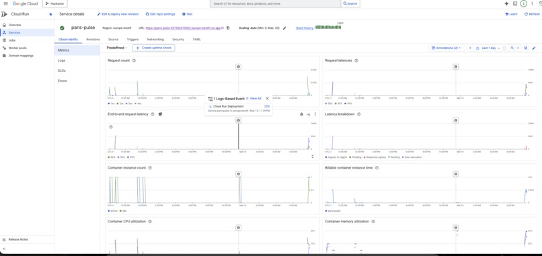542x256 pixels.
Task: Create alert for End-to-end request latency
Action: pos(301,114)
